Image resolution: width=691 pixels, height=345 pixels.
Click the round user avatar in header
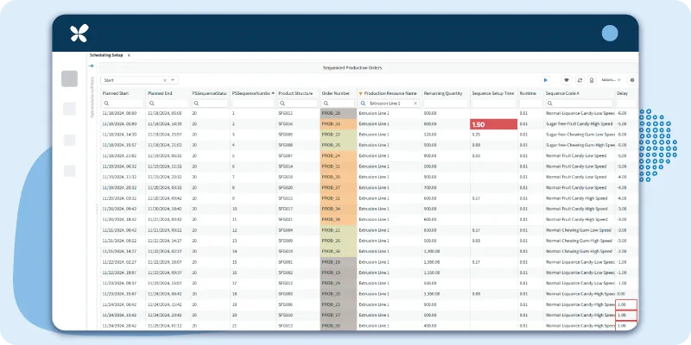[610, 33]
